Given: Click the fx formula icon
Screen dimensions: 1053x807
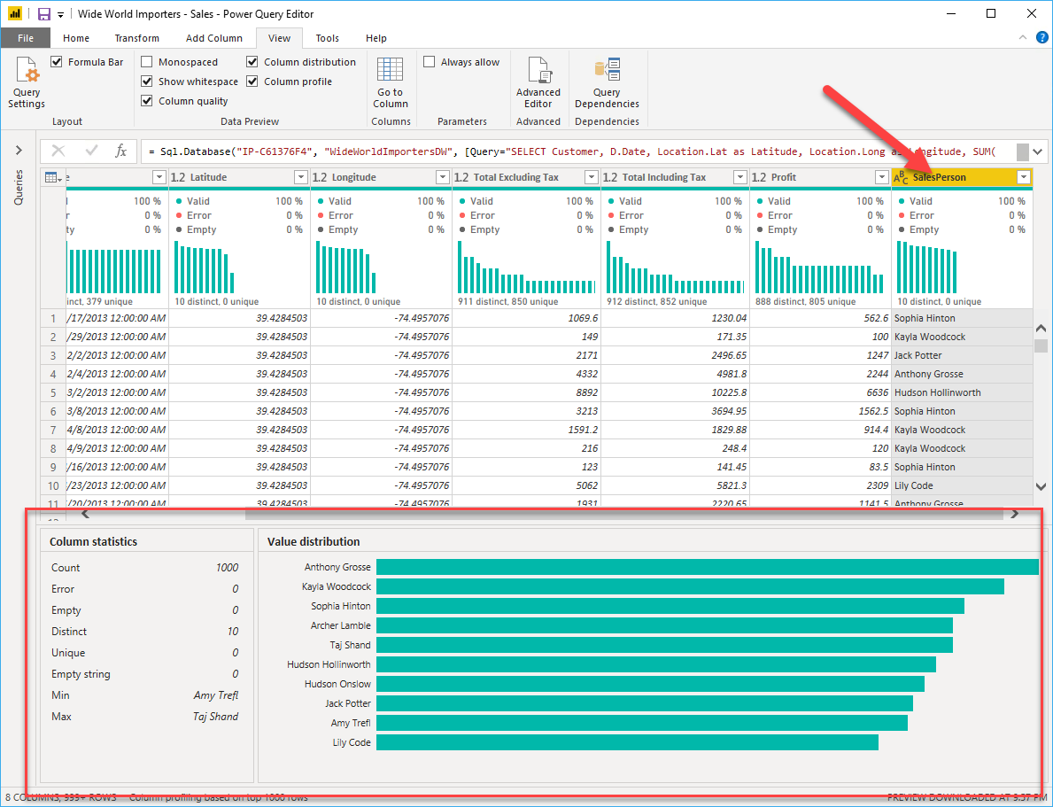Looking at the screenshot, I should pos(120,151).
